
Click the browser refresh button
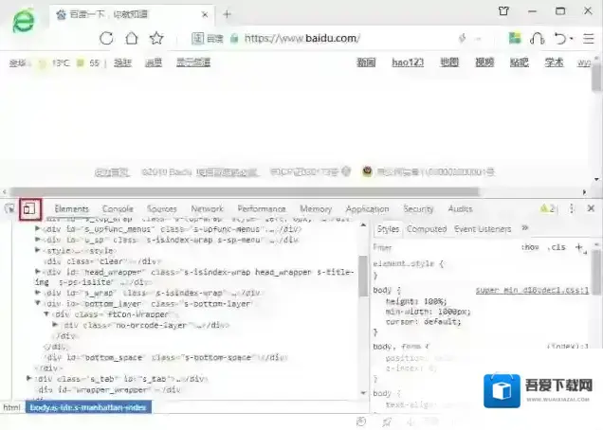coord(106,38)
